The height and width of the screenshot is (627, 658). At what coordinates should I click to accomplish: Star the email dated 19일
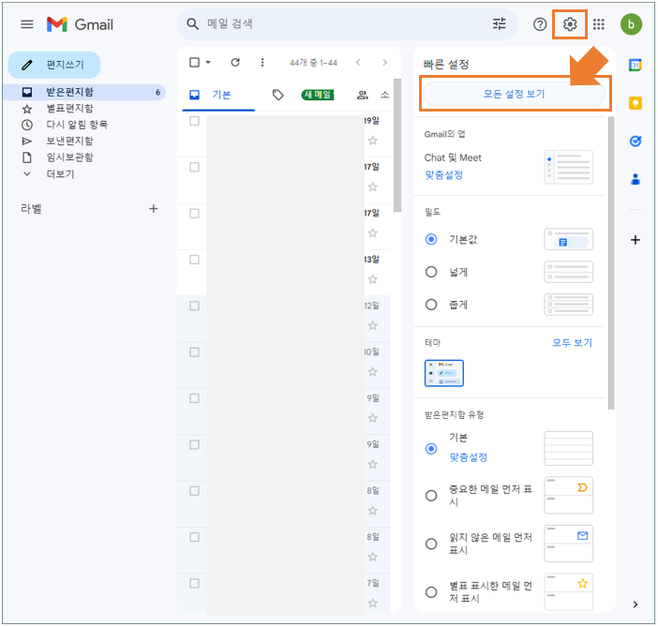click(x=373, y=141)
